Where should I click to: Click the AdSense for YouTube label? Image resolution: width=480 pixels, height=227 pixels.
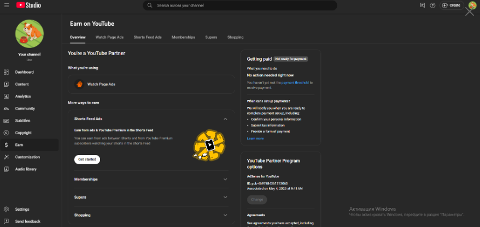(263, 176)
